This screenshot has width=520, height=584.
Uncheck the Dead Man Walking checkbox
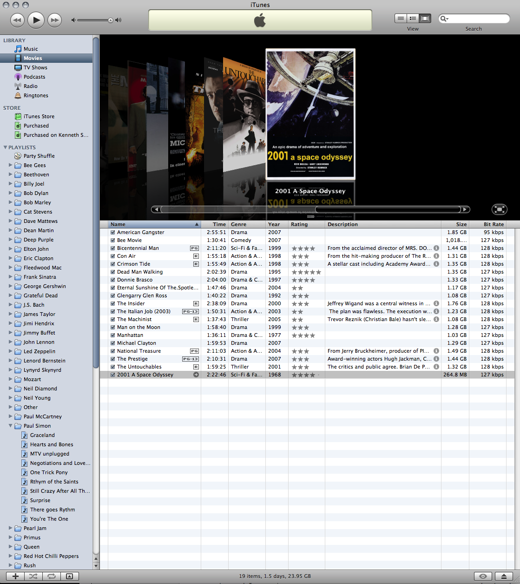113,272
